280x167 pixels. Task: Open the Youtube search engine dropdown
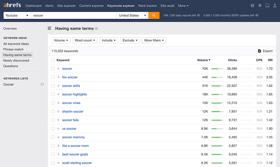17,16
